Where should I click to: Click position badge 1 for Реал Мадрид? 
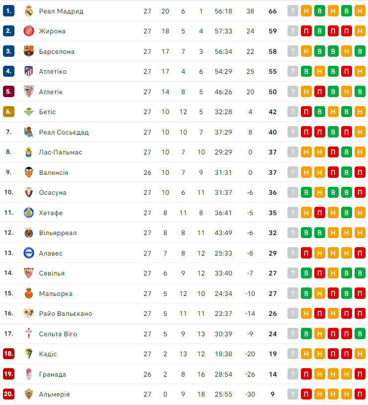click(8, 11)
